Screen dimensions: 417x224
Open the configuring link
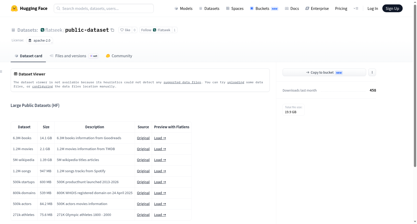tap(42, 86)
